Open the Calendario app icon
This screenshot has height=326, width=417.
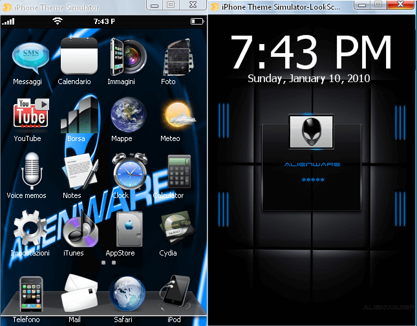pyautogui.click(x=79, y=56)
